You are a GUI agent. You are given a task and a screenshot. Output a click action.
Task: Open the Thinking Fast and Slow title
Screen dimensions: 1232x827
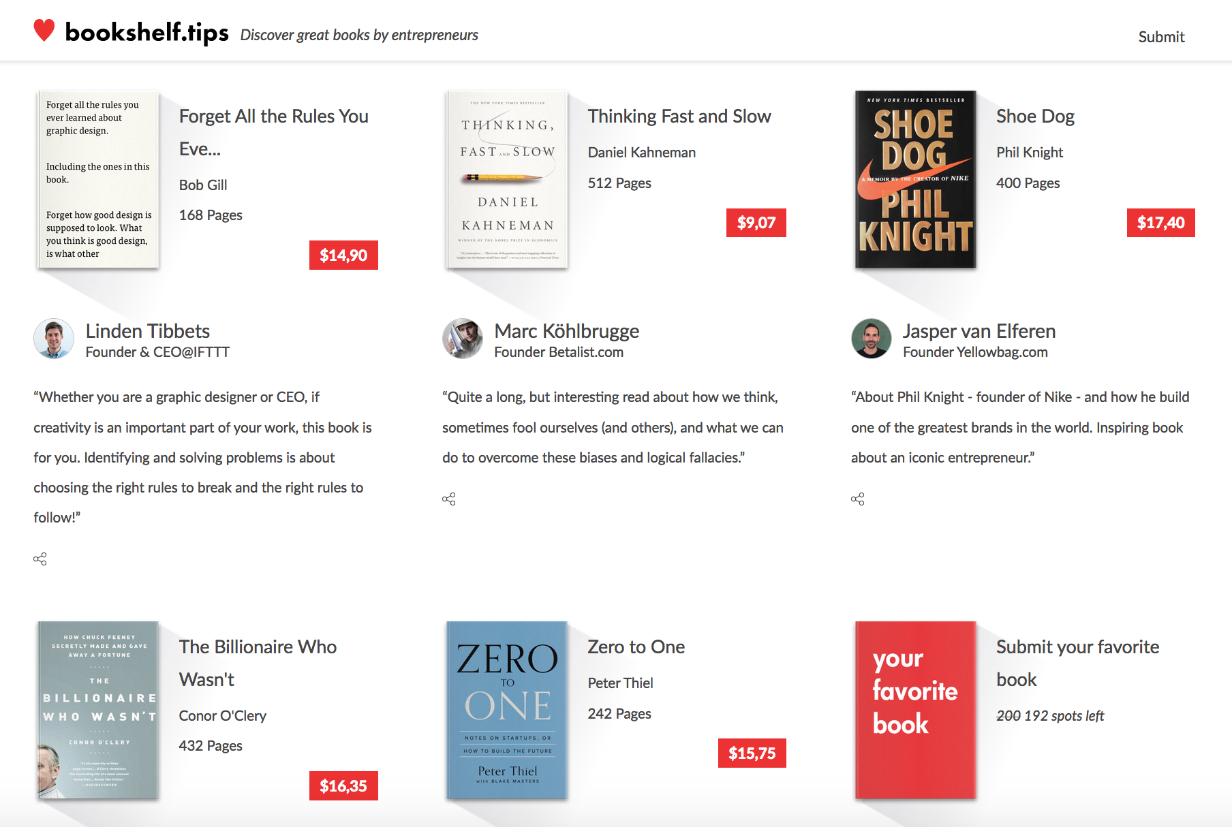click(679, 116)
